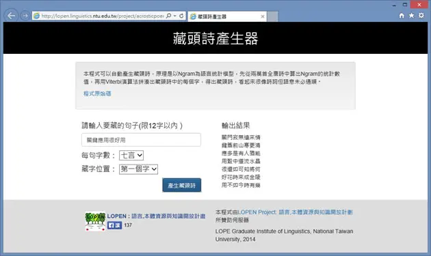Open the browser home page icon
Image resolution: width=431 pixels, height=256 pixels.
click(402, 16)
